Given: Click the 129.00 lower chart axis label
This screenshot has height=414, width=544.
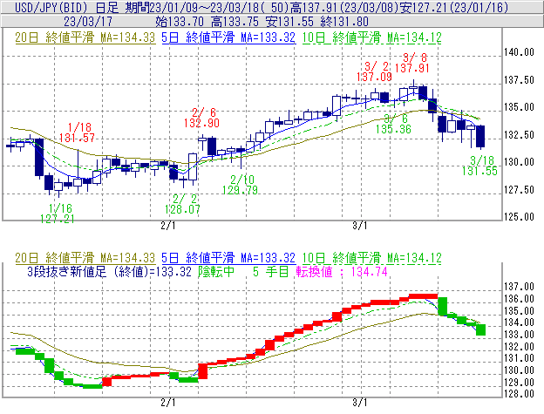Looking at the screenshot, I should point(519,382).
